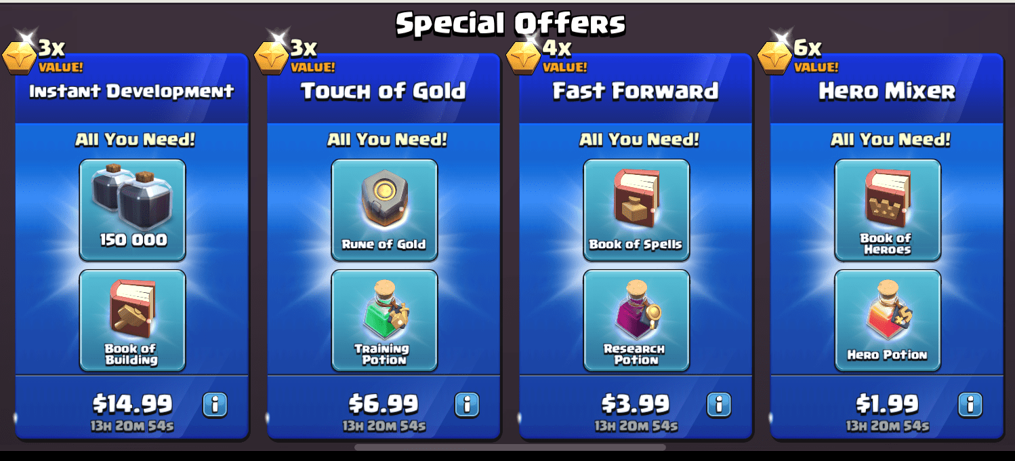This screenshot has width=1015, height=461.
Task: Select the Research Potion item
Action: click(636, 321)
